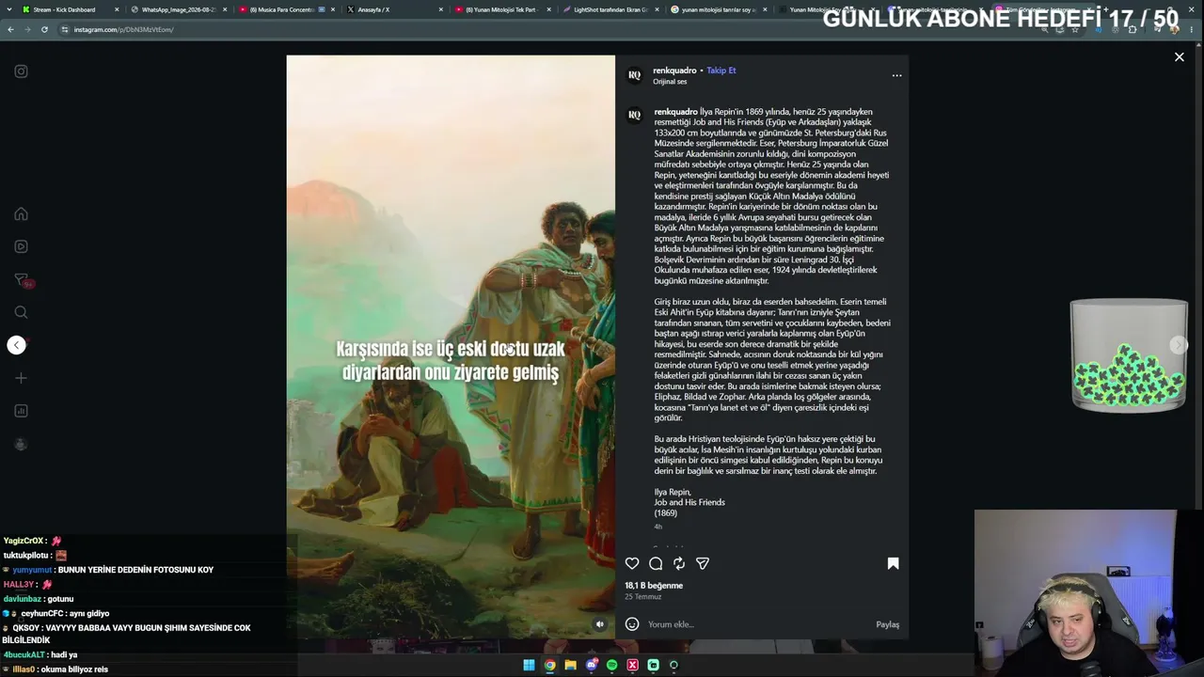
Task: Like the post with the heart icon
Action: click(x=632, y=563)
